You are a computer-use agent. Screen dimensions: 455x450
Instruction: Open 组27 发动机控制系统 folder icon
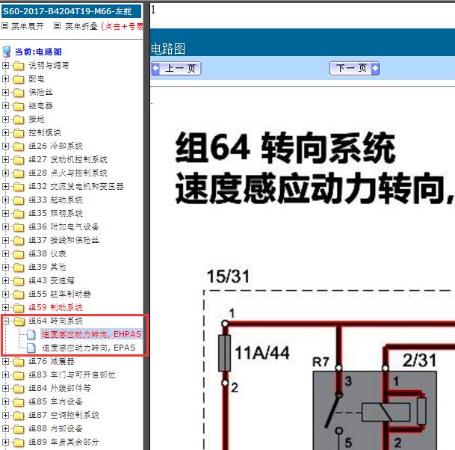click(19, 160)
